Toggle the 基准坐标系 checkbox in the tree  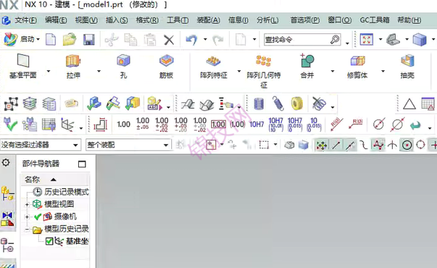coord(50,241)
